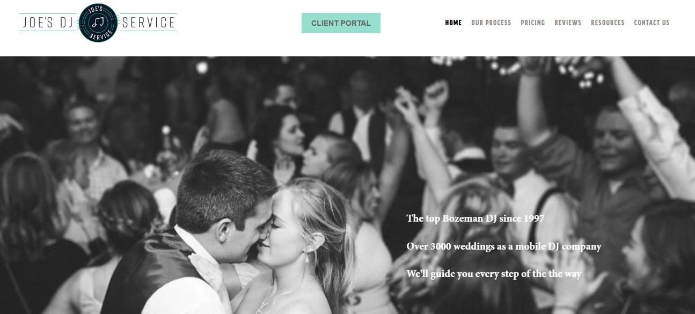Viewport: 695px width, 314px height.
Task: Click the music note in the logo center
Action: (98, 23)
